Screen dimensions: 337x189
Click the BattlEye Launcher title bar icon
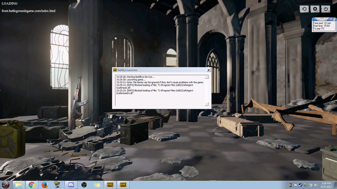pos(115,70)
